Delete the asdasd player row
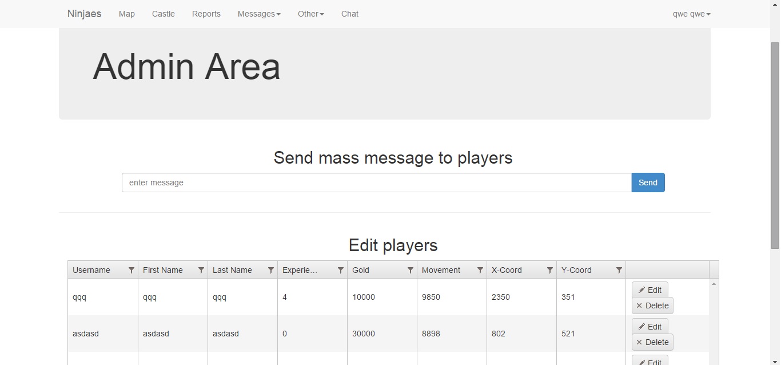 (652, 342)
